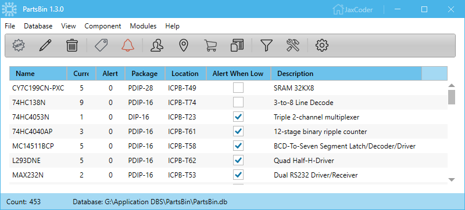The height and width of the screenshot is (210, 465).
Task: Open the Help menu
Action: [172, 26]
